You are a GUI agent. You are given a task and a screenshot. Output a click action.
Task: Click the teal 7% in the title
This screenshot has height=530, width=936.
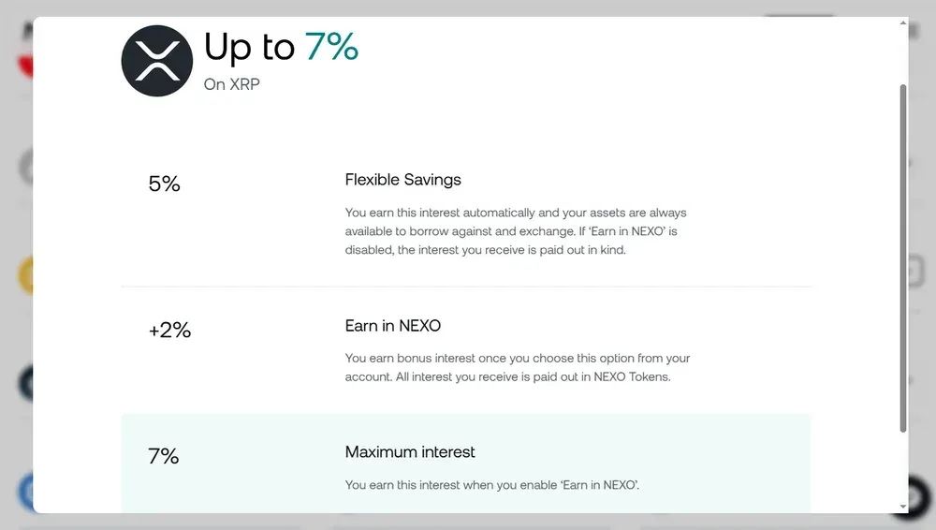click(332, 46)
